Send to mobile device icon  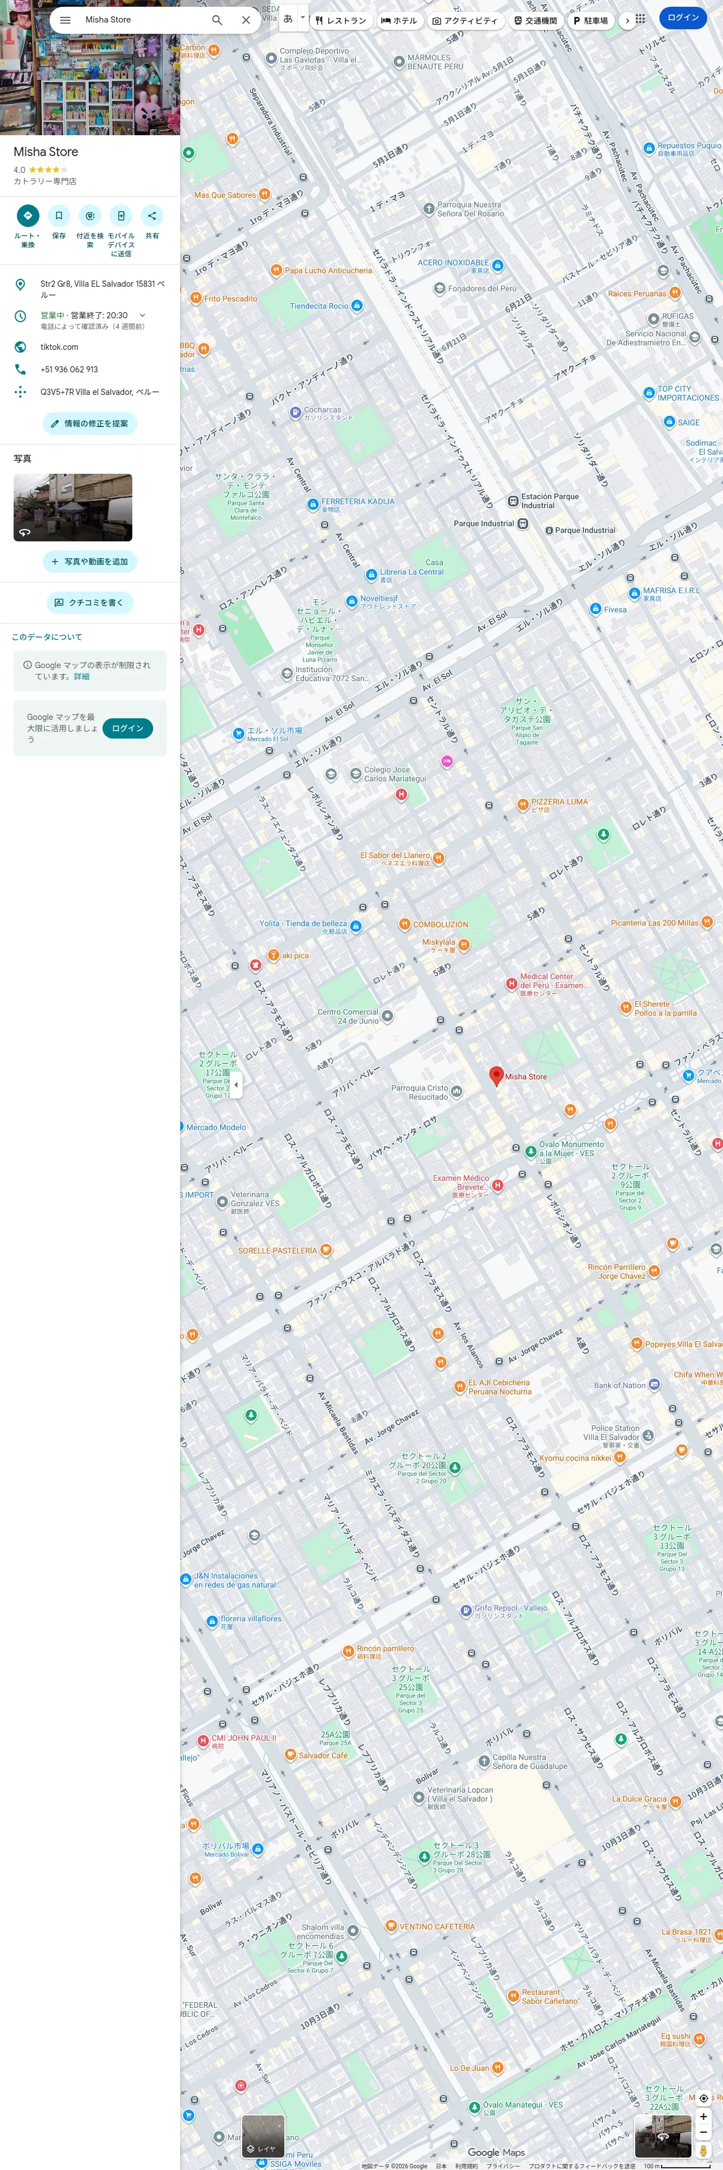click(121, 216)
